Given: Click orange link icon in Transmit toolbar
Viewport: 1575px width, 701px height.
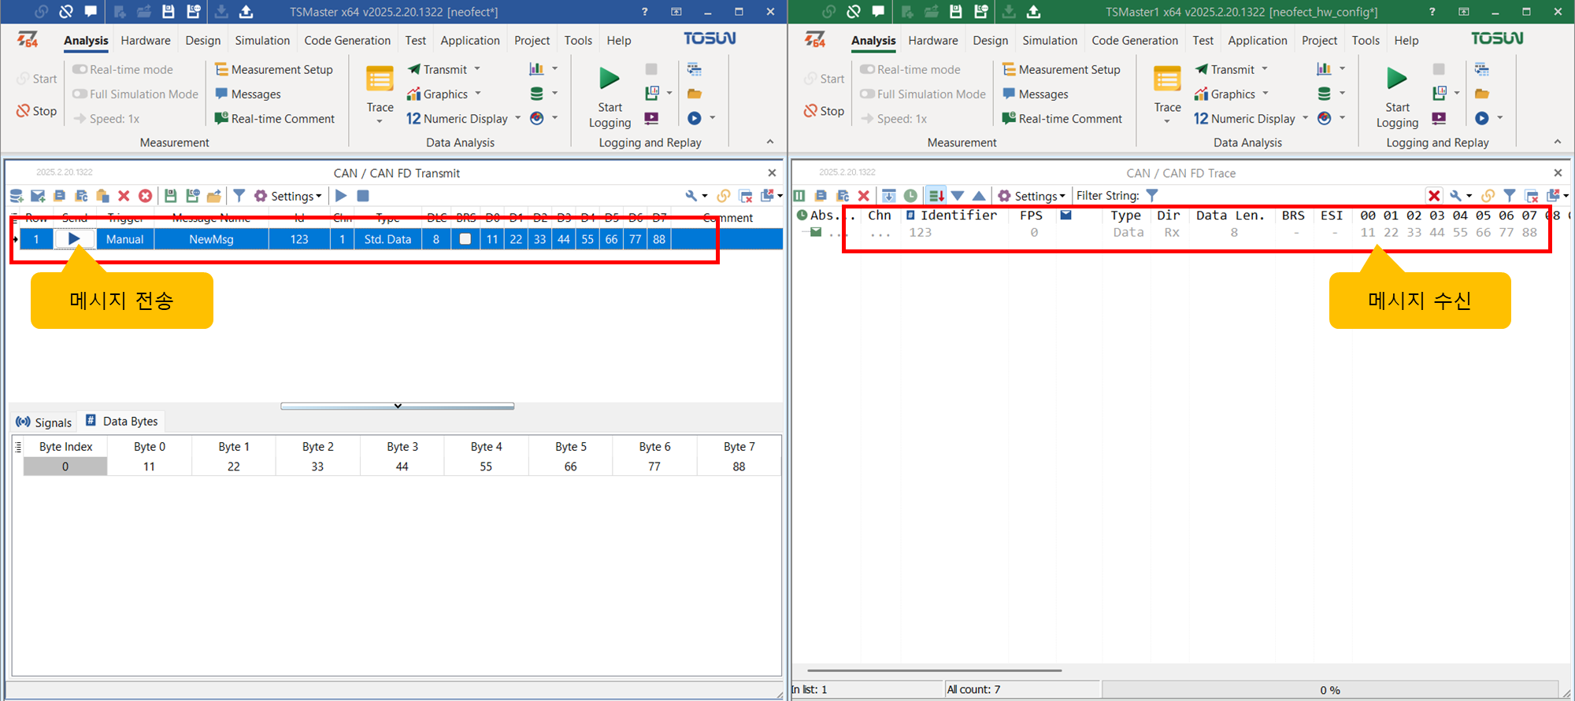Looking at the screenshot, I should point(723,196).
